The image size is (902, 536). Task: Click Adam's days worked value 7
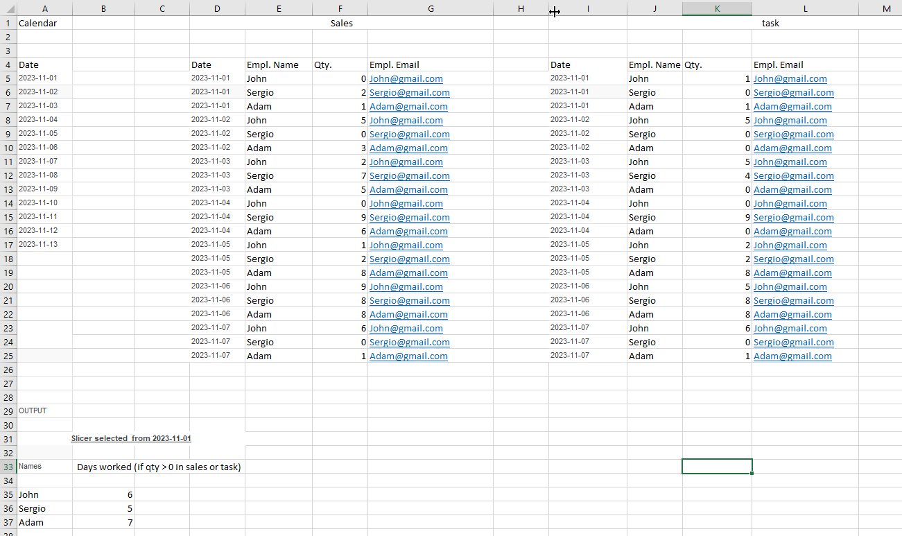click(x=103, y=522)
